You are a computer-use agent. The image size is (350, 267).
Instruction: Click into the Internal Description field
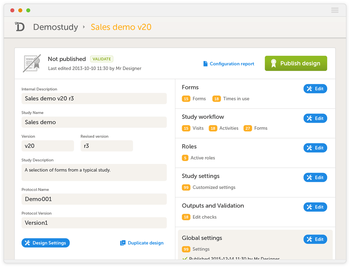(x=94, y=98)
